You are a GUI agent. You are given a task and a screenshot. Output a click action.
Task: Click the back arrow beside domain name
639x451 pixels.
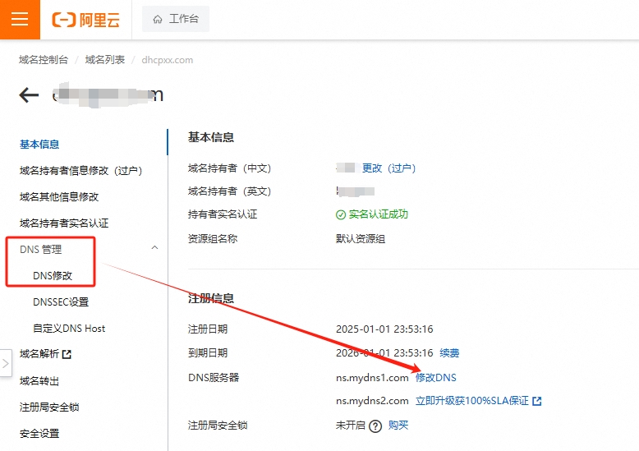[29, 95]
